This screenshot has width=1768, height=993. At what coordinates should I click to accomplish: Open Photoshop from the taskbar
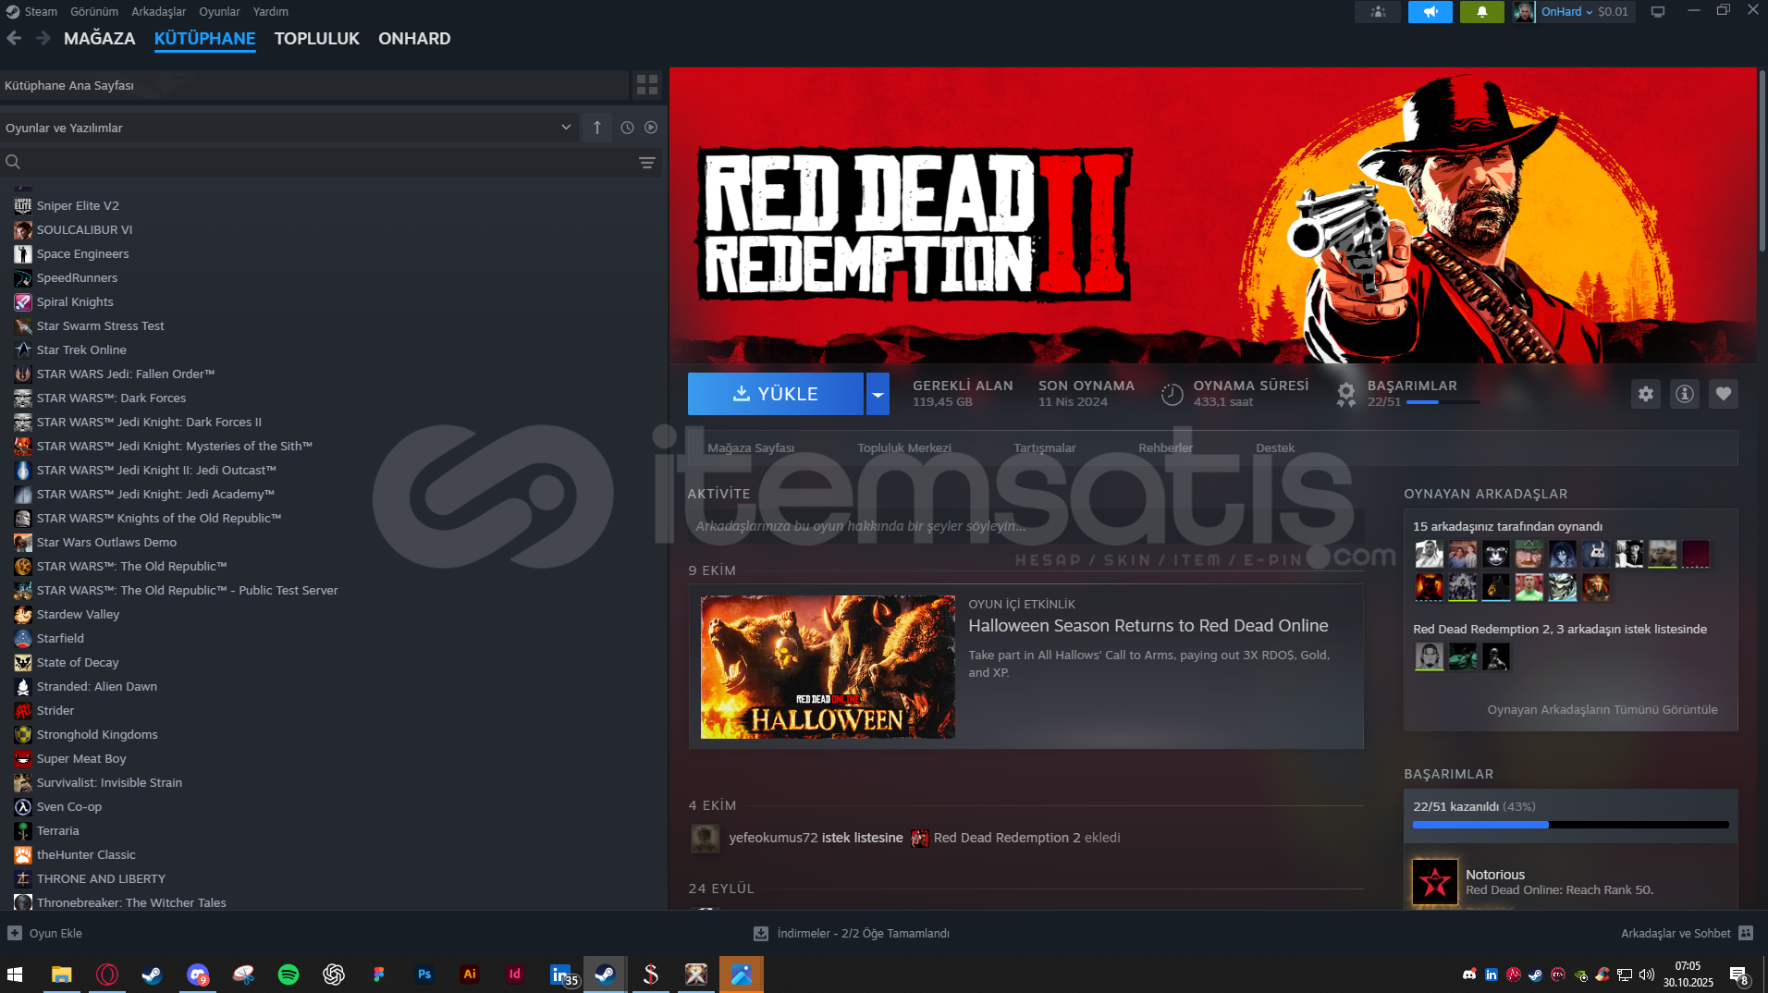pyautogui.click(x=424, y=975)
